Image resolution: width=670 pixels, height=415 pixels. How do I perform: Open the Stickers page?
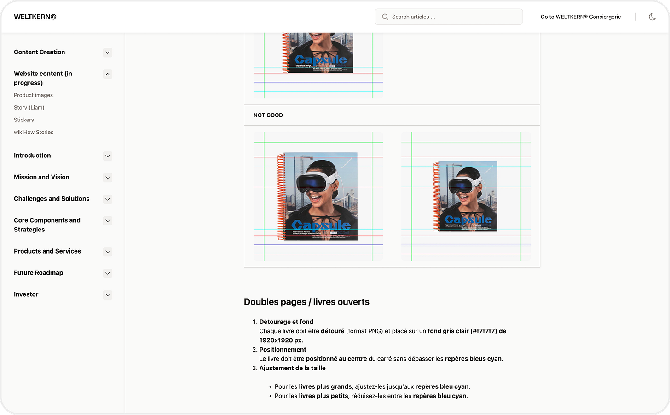[24, 120]
